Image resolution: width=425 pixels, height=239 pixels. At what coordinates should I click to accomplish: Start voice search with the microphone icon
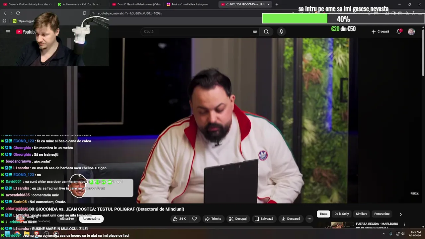pos(281,32)
